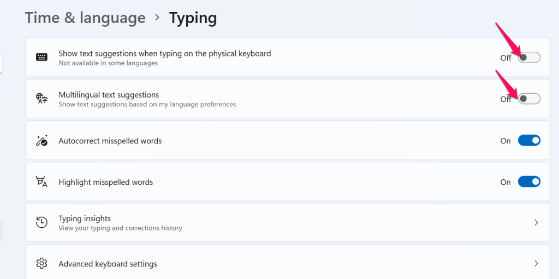The image size is (559, 279).
Task: Enable text suggestions for physical keyboard toggle
Action: [x=528, y=57]
